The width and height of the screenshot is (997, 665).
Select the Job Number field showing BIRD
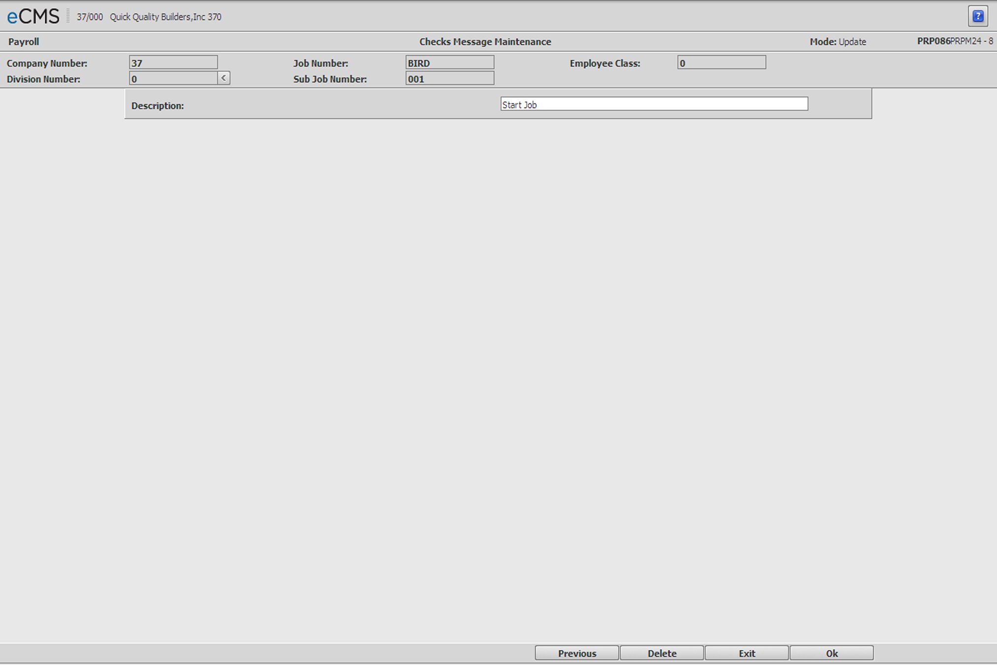449,63
